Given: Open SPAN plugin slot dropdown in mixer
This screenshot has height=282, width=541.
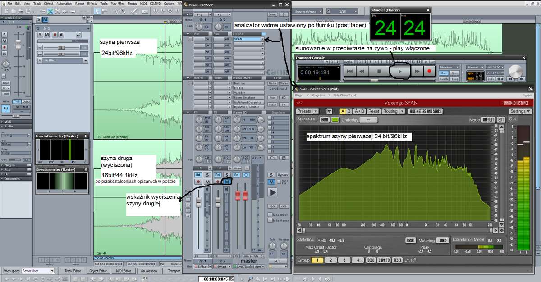Looking at the screenshot, I should [262, 40].
